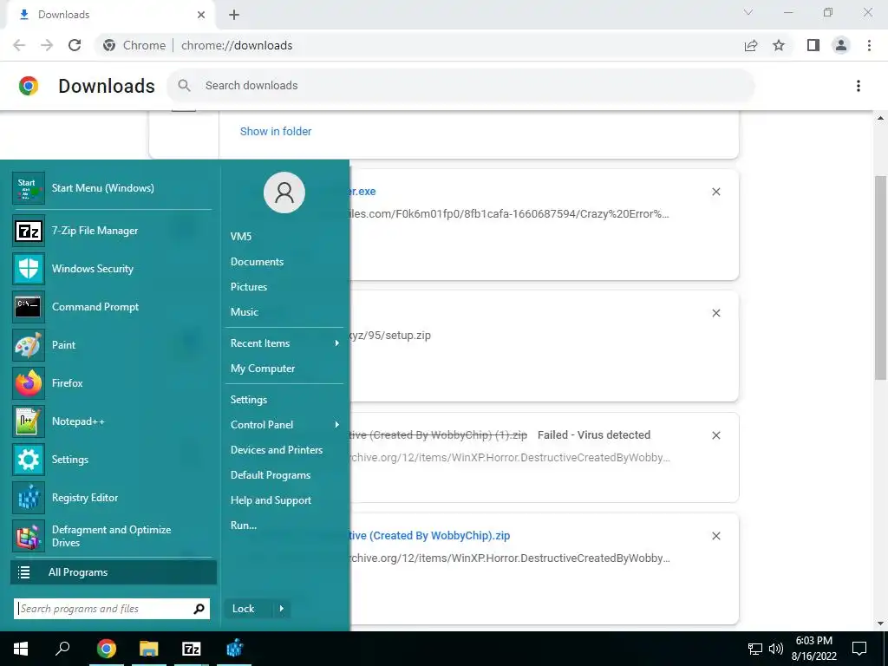Open Settings gear in left program list

click(112, 460)
